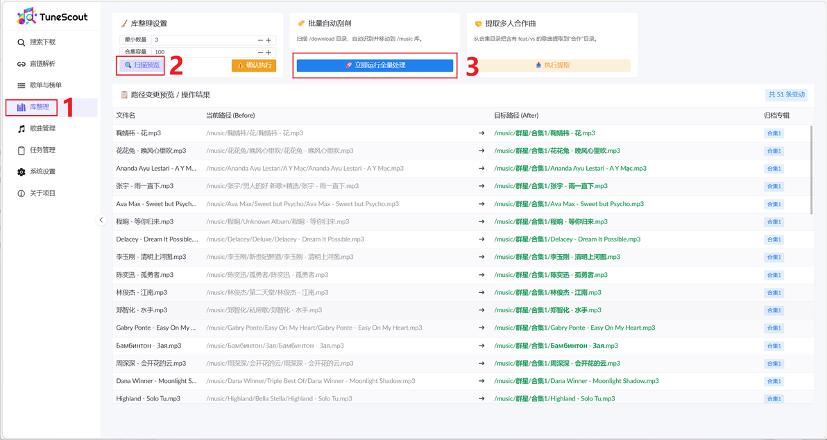Select the 程响 - 等你归来.mp3 row
The width and height of the screenshot is (827, 440).
point(463,221)
